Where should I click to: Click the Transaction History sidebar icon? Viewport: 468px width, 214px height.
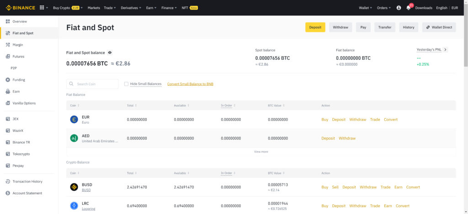[8, 182]
